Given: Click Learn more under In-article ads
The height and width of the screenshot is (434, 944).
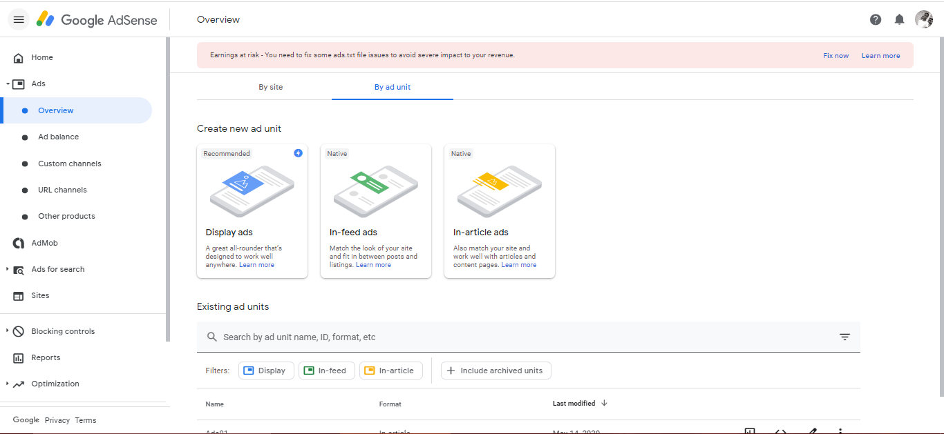Looking at the screenshot, I should click(x=518, y=265).
